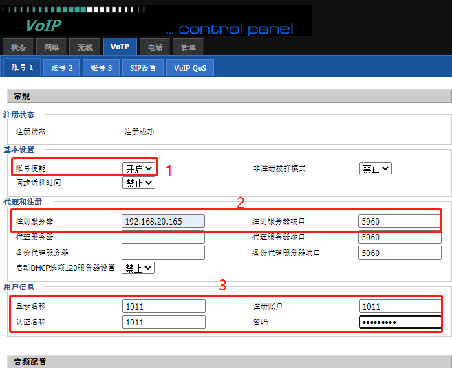The image size is (452, 368).
Task: Open the 同步话机时间 dropdown
Action: [x=139, y=183]
